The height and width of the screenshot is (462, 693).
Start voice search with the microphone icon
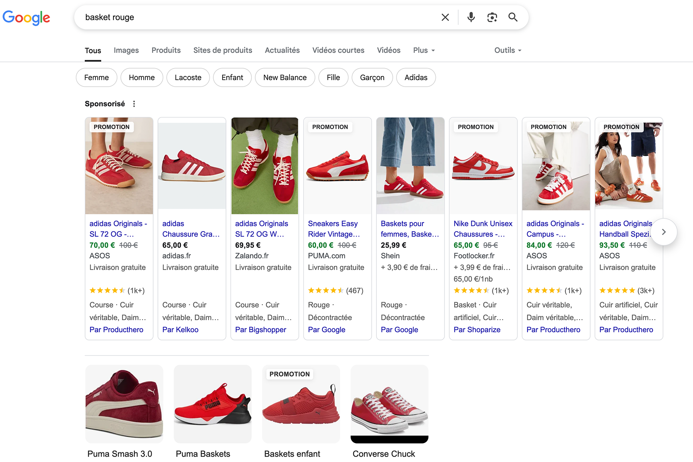point(471,17)
